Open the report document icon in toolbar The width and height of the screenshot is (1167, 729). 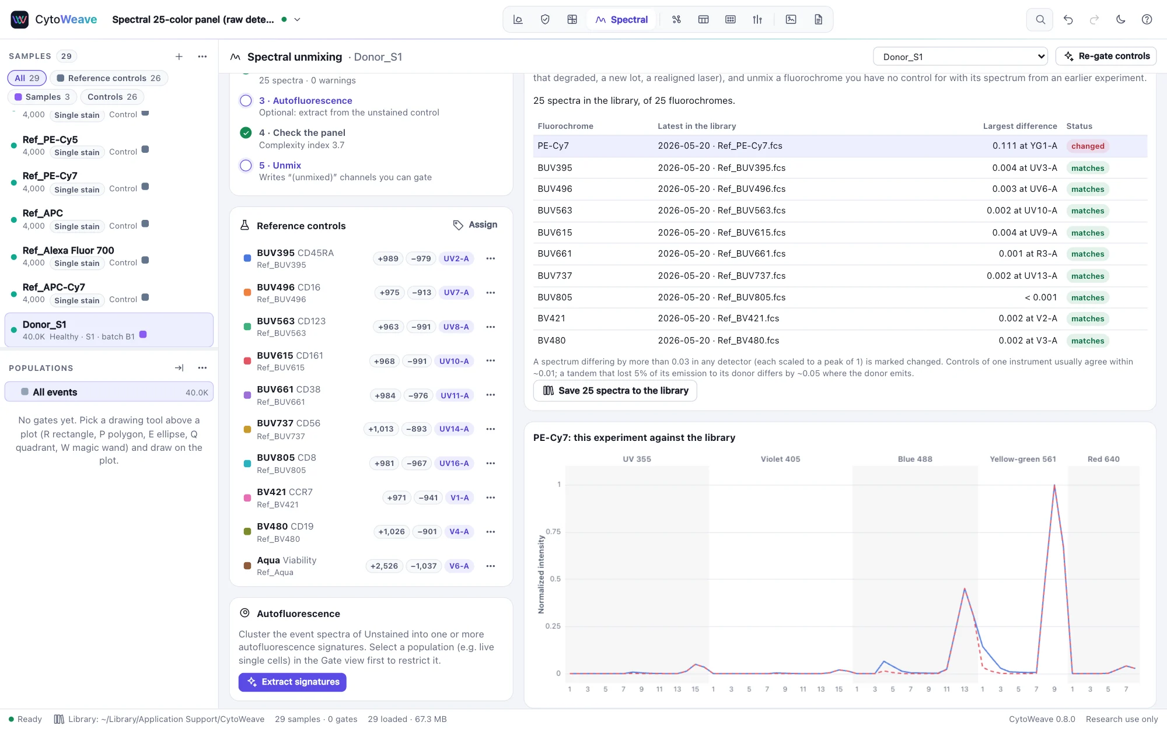coord(818,19)
